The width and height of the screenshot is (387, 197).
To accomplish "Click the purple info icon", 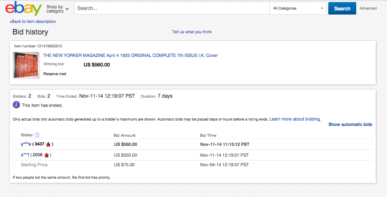I will pyautogui.click(x=16, y=105).
